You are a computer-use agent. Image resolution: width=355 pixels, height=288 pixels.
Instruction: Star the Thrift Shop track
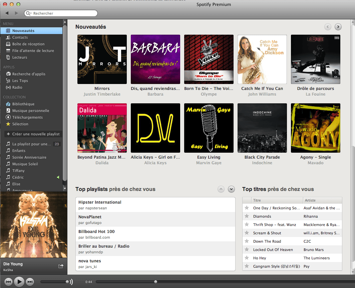247,224
